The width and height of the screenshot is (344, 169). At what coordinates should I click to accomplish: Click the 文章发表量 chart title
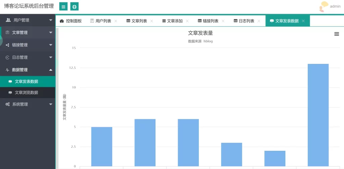click(x=200, y=33)
